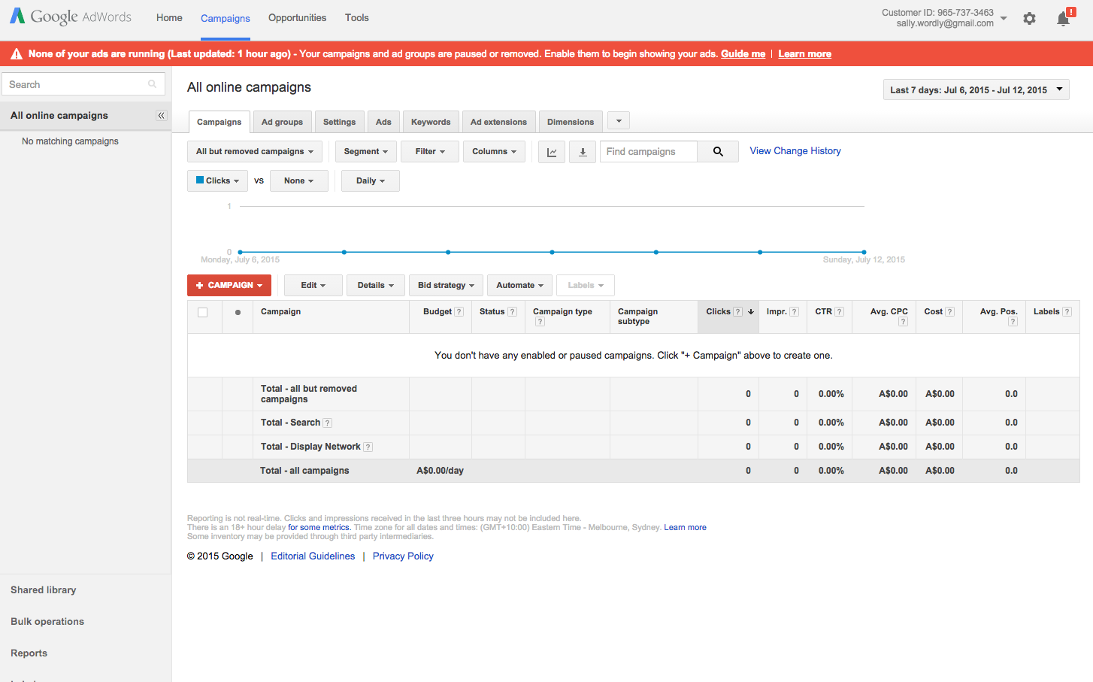
Task: Collapse the left sidebar panel
Action: pos(161,116)
